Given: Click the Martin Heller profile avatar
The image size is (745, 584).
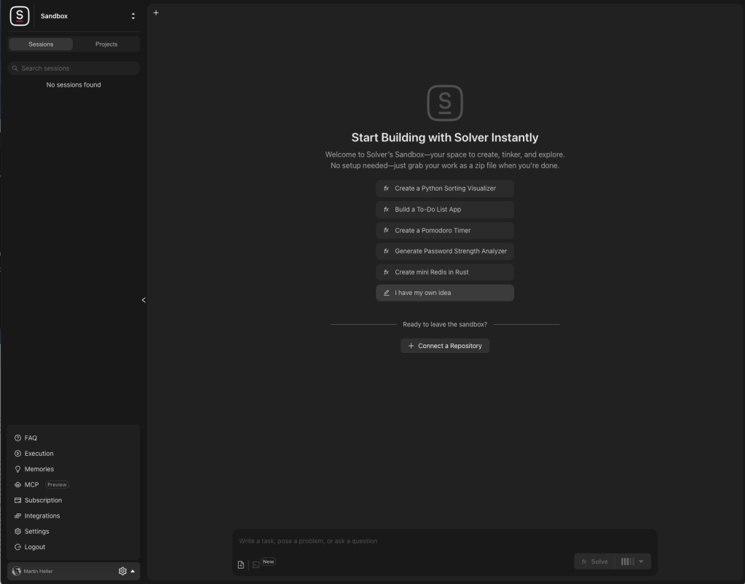Looking at the screenshot, I should point(17,572).
